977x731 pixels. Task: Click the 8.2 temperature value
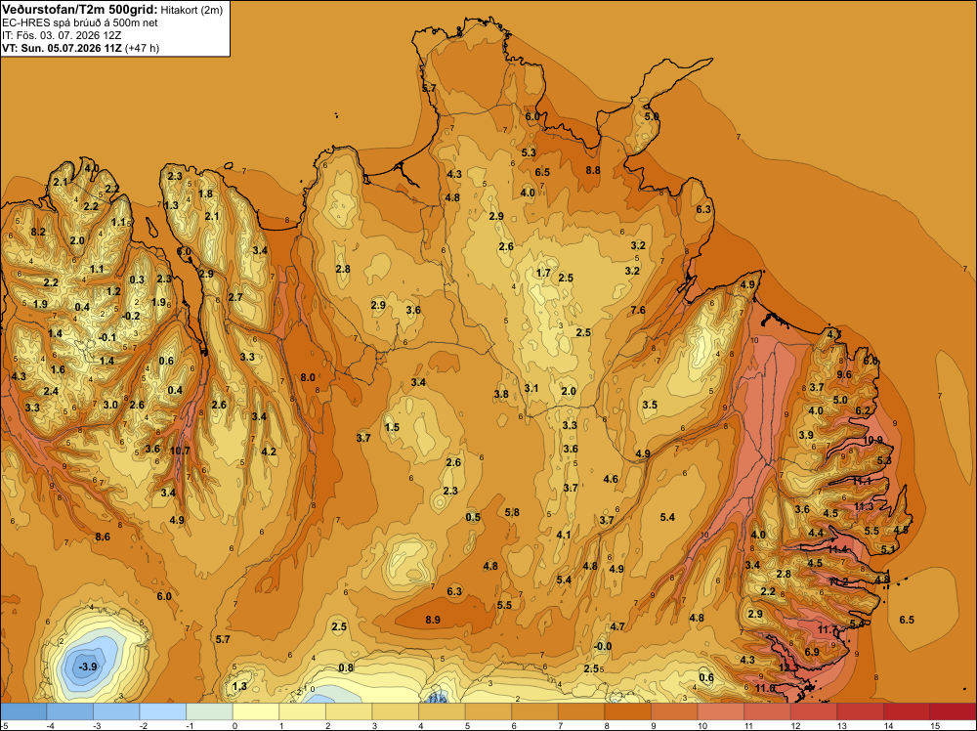point(38,232)
